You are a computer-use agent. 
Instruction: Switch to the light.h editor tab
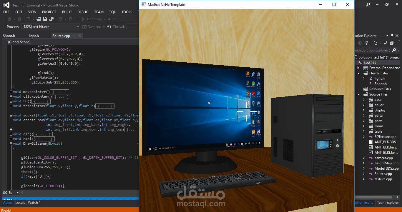pyautogui.click(x=34, y=36)
